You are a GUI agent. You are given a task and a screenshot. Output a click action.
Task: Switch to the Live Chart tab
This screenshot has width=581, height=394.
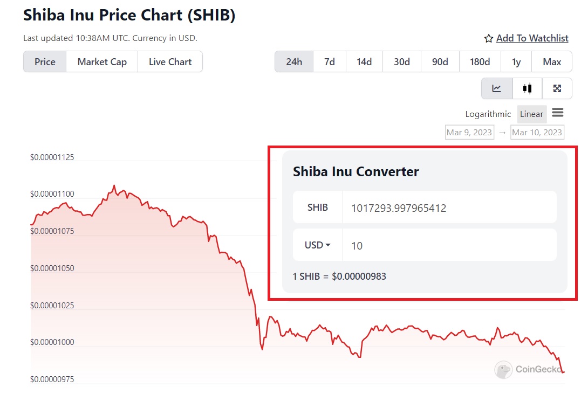(170, 61)
